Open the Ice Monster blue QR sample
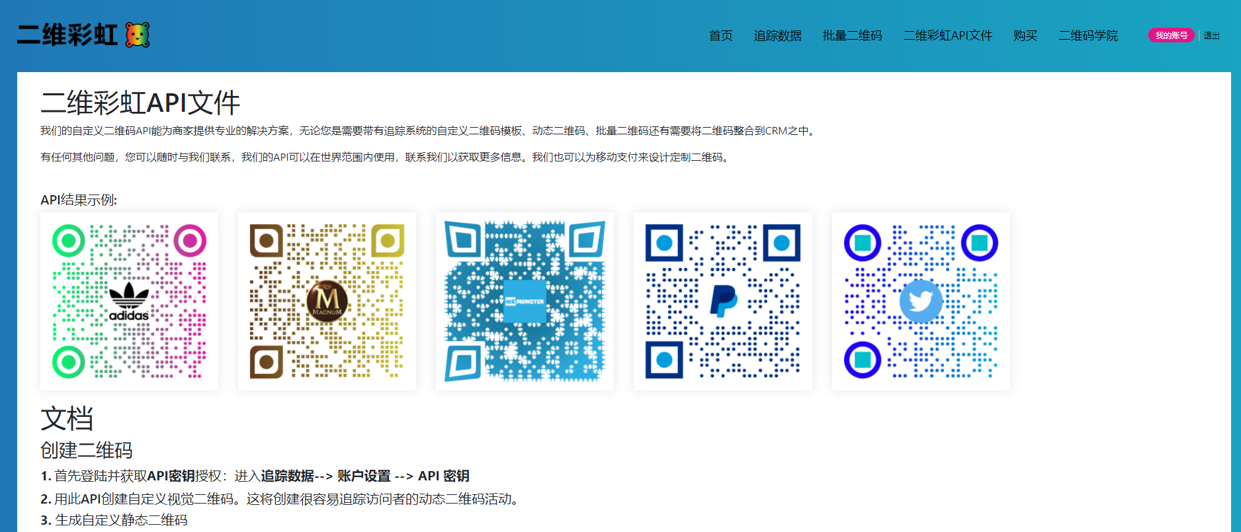Screen dimensions: 1241x532 click(525, 301)
